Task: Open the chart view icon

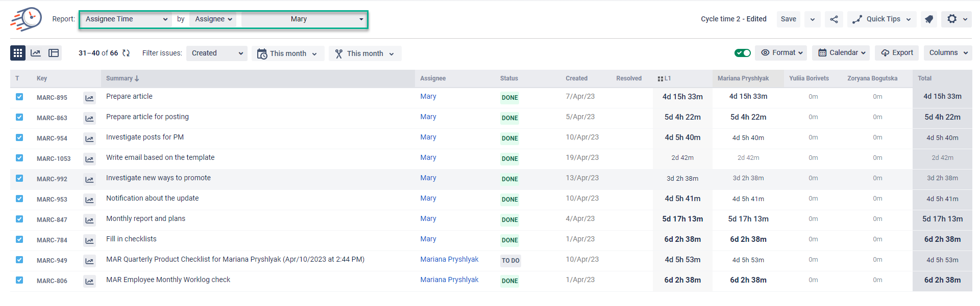Action: 36,53
